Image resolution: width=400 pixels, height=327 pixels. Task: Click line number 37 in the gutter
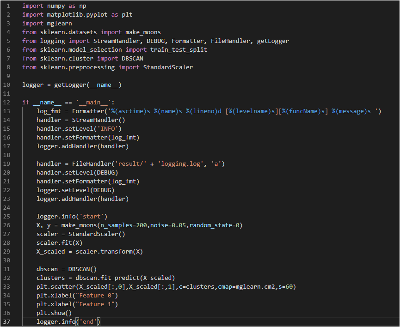coord(6,322)
